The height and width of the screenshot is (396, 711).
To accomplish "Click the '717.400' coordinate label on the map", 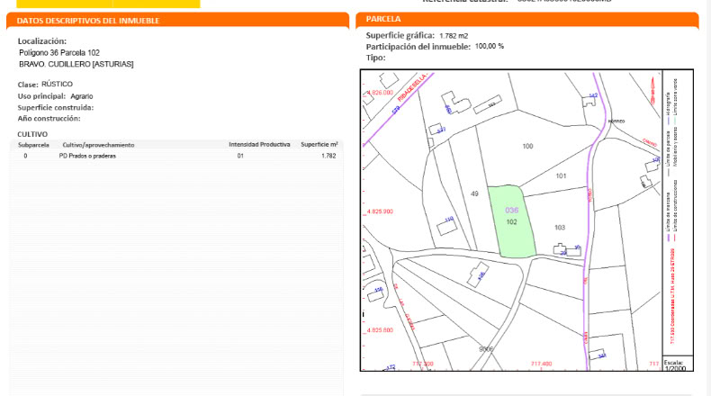I will (542, 364).
